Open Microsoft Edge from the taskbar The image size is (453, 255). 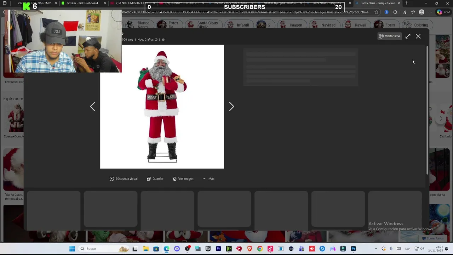pyautogui.click(x=166, y=249)
